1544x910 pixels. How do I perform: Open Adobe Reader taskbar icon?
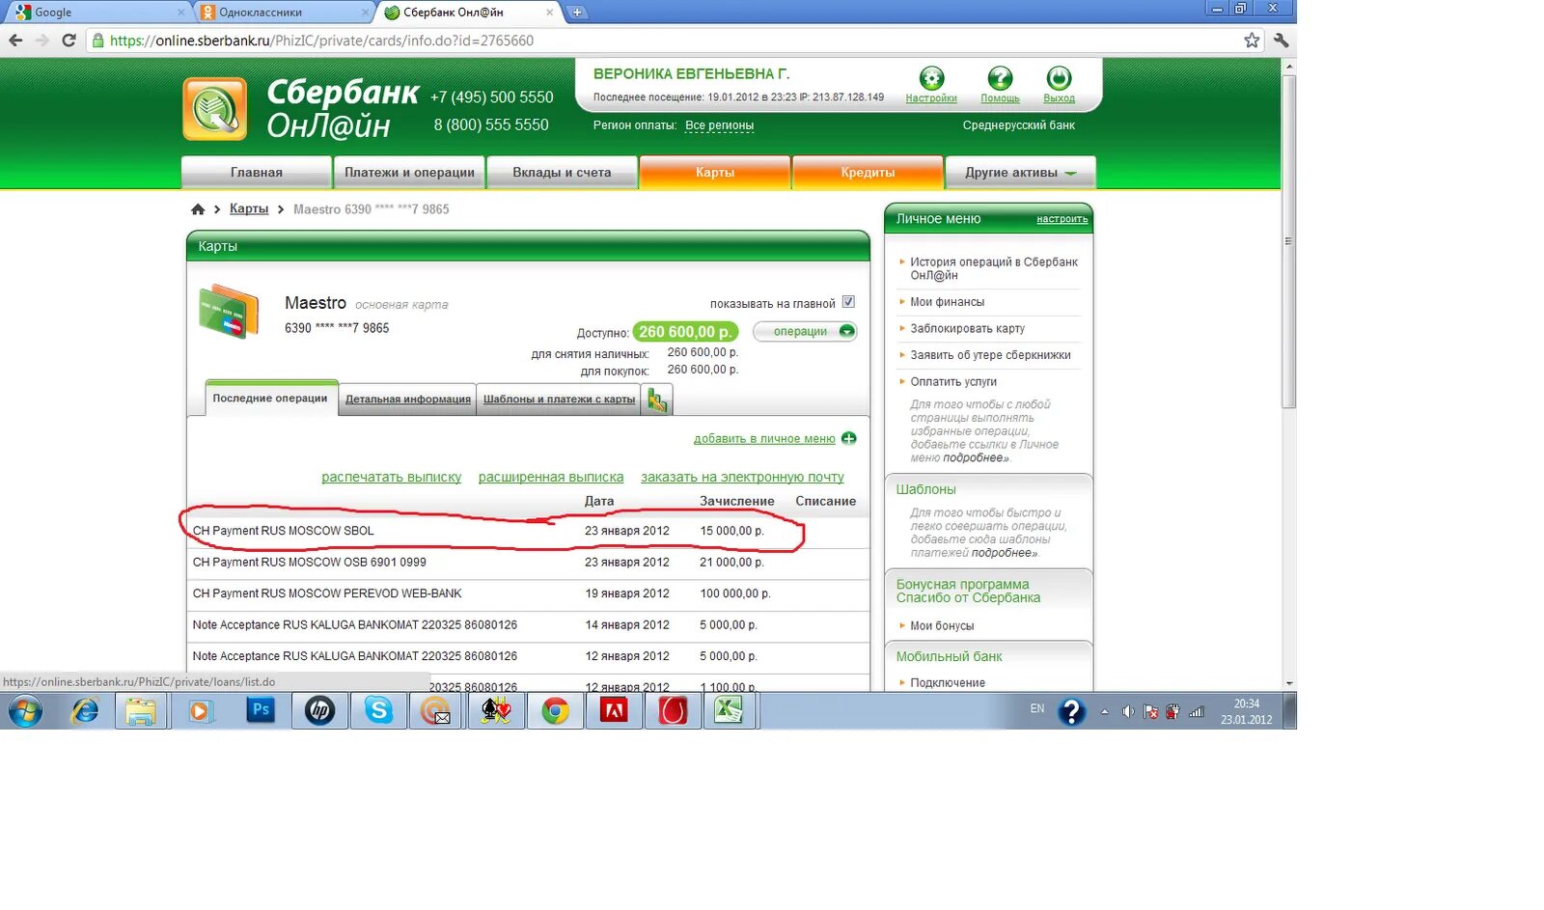tap(614, 711)
